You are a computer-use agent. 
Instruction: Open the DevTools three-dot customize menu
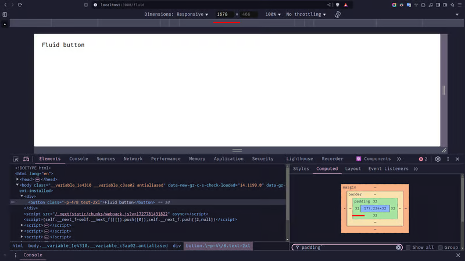pos(448,159)
